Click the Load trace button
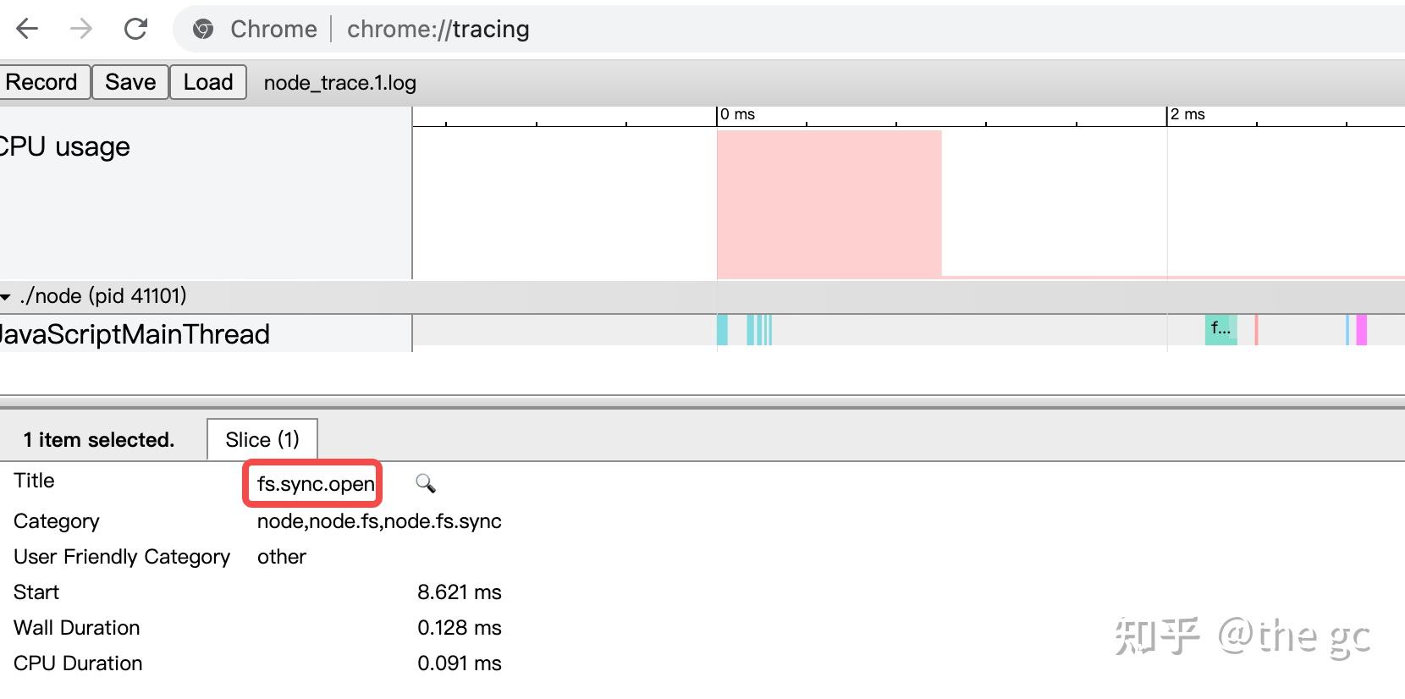 click(x=208, y=82)
